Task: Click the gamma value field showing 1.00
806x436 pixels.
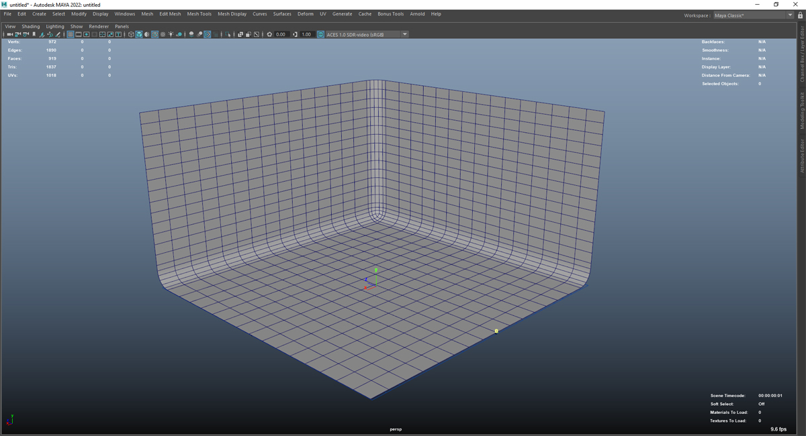Action: (306, 34)
